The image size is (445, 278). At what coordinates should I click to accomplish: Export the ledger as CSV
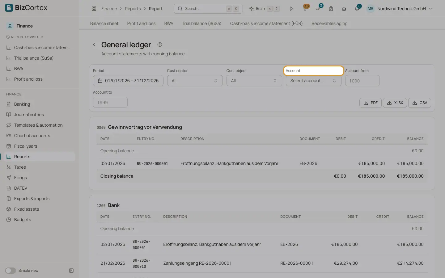point(420,103)
